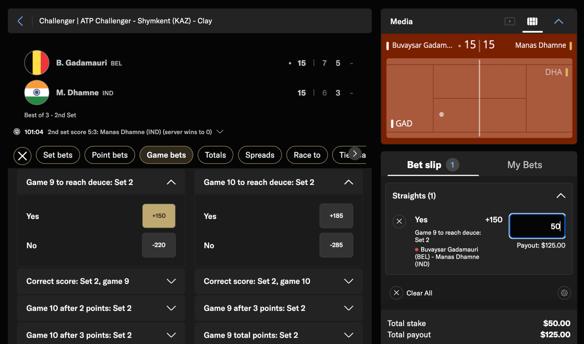Click GAD label on the court
The width and height of the screenshot is (584, 344).
pos(404,123)
